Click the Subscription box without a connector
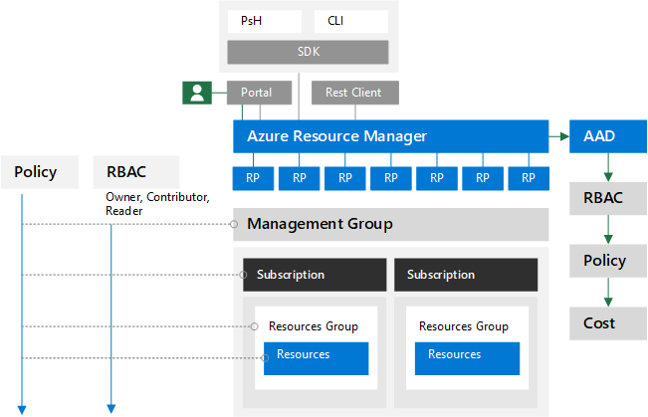The height and width of the screenshot is (417, 648). pyautogui.click(x=466, y=275)
